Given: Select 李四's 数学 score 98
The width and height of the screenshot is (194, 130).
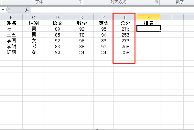Looking at the screenshot, I should 82,40.
